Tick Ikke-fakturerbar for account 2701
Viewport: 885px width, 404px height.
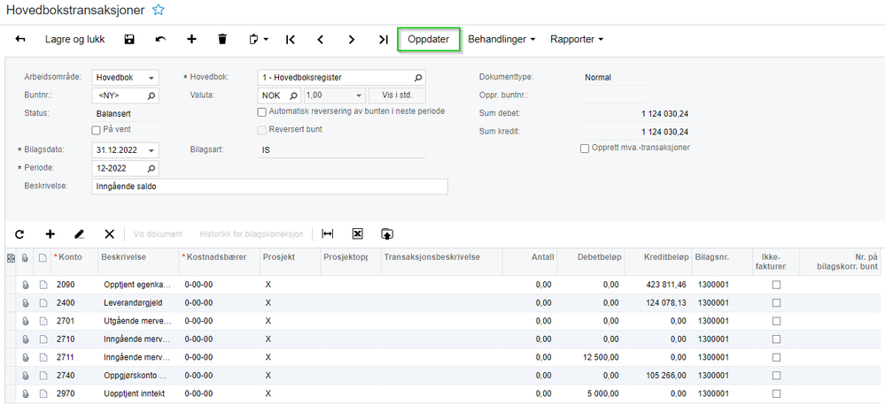pyautogui.click(x=776, y=321)
